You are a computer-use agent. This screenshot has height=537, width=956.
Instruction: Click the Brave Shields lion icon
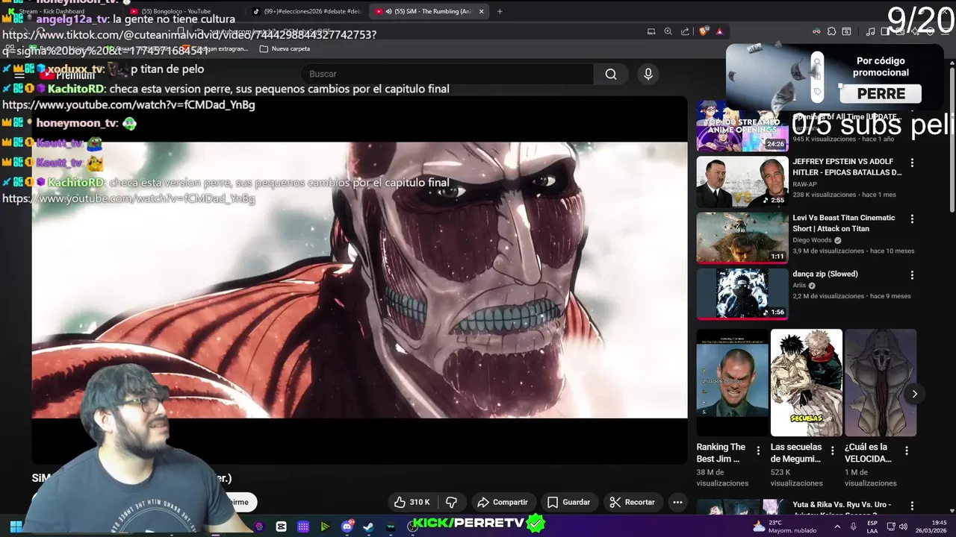704,31
